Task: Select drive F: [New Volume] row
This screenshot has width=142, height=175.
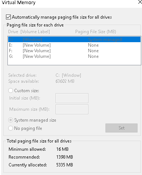Action: click(74, 51)
